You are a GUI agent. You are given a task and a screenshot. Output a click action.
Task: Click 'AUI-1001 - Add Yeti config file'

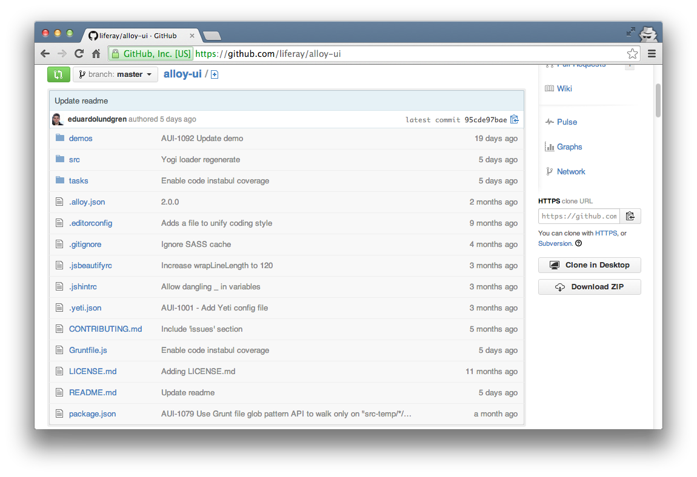tap(215, 308)
